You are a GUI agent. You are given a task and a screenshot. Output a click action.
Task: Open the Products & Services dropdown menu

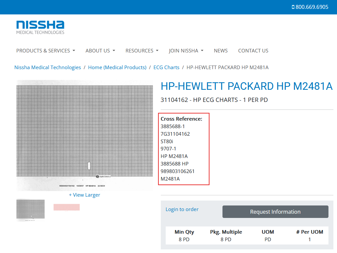click(46, 51)
